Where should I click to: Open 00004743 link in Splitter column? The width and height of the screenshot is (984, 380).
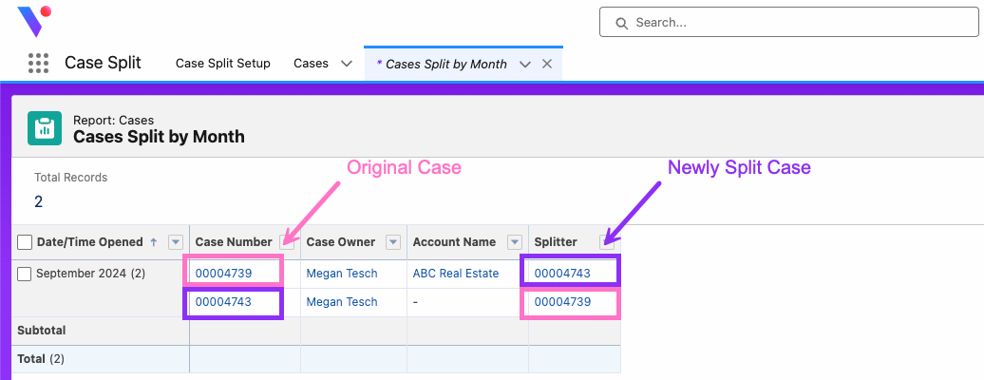562,274
